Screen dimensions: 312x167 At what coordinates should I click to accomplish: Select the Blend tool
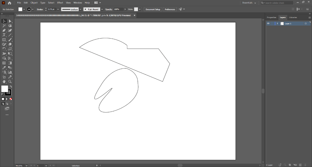pos(10,67)
